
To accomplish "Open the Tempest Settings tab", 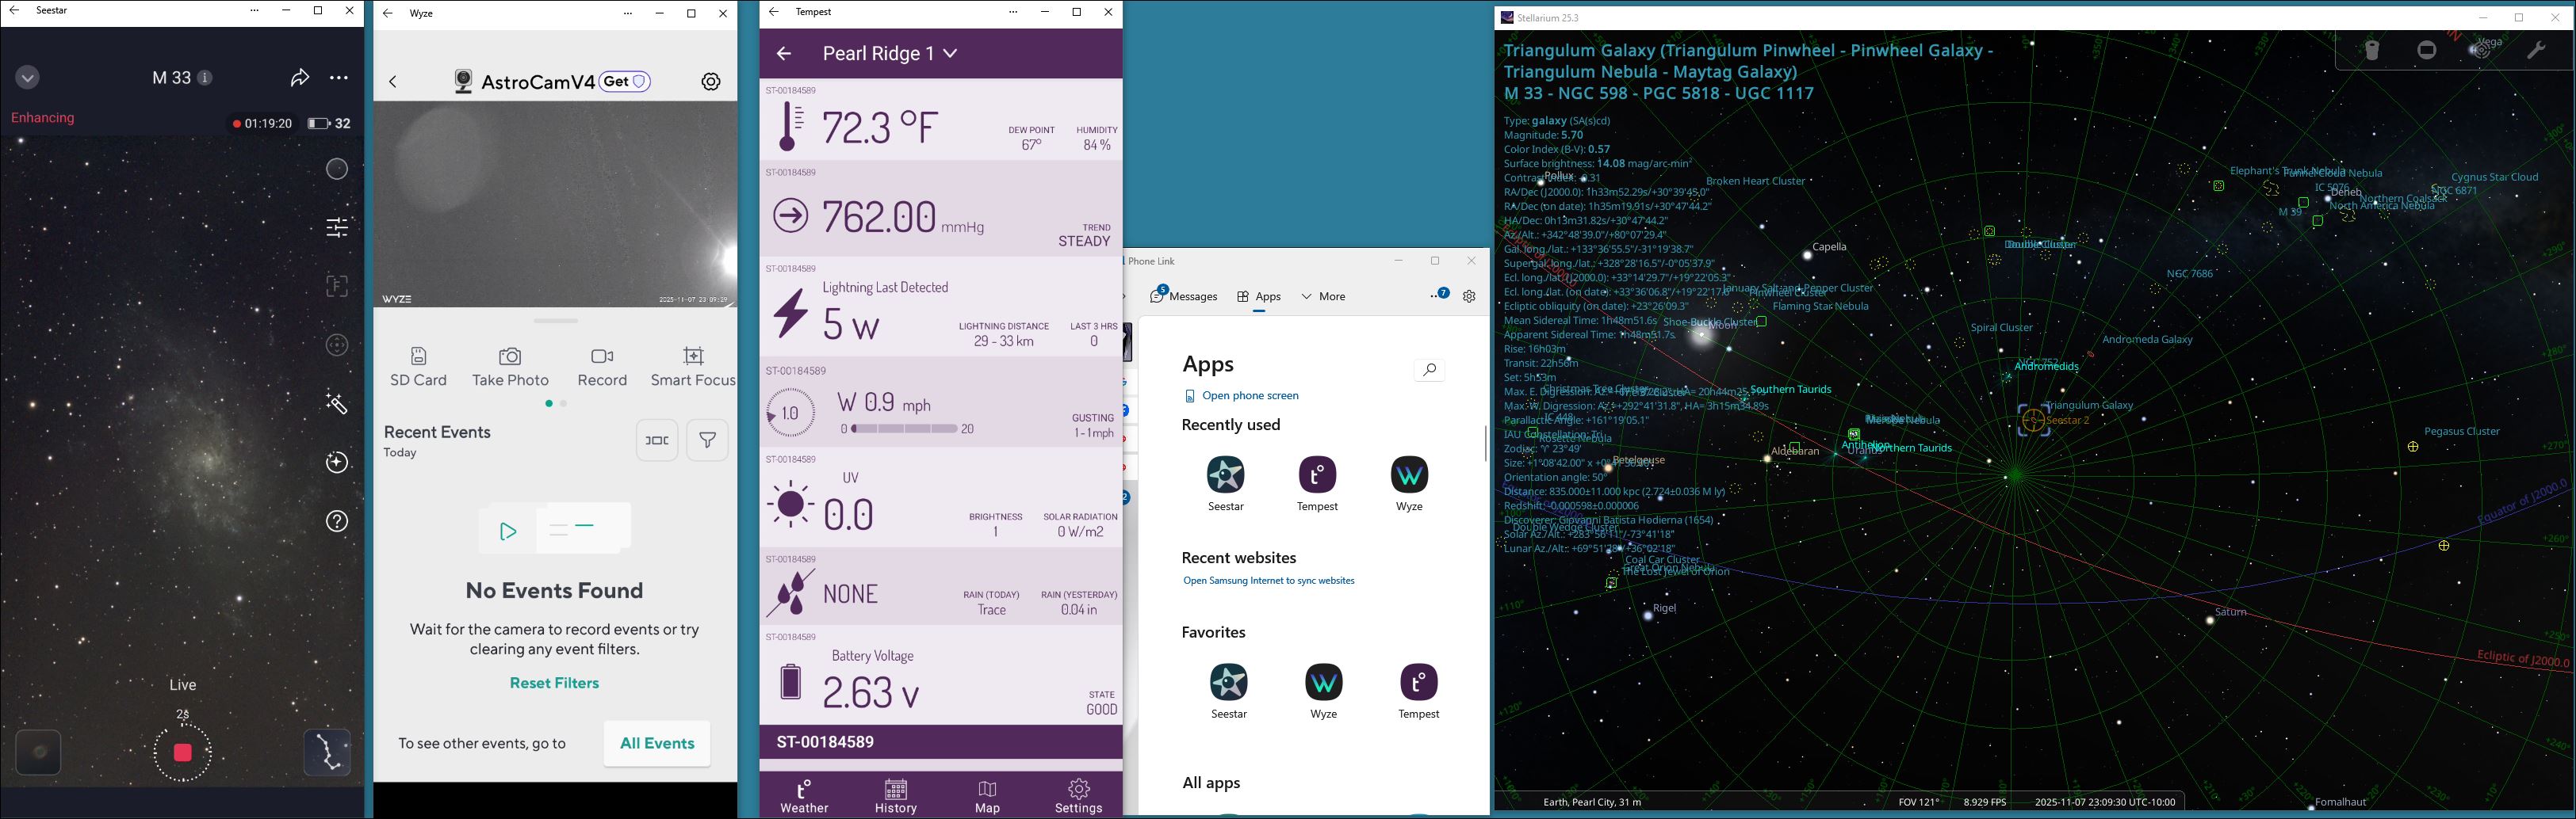I will [1078, 796].
